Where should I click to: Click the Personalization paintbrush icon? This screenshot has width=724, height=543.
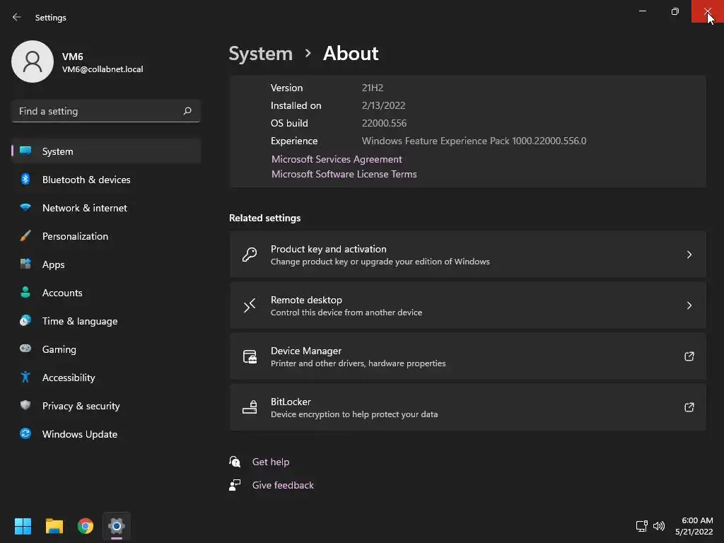(25, 236)
